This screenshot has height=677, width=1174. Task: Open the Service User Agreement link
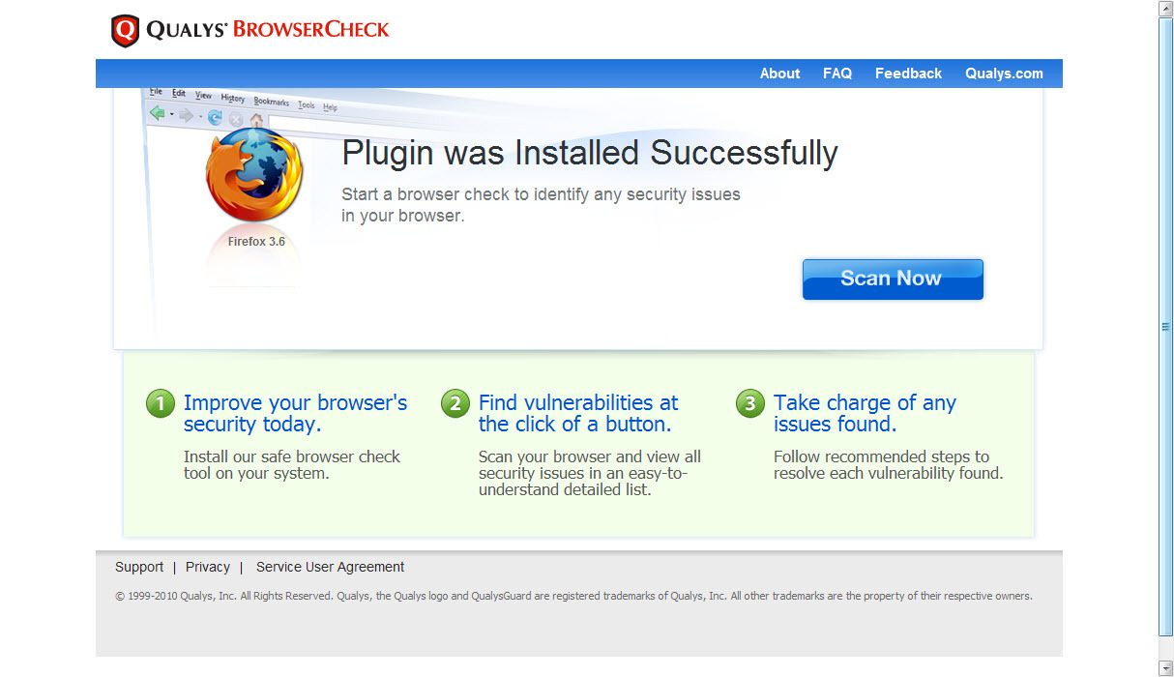click(x=330, y=567)
